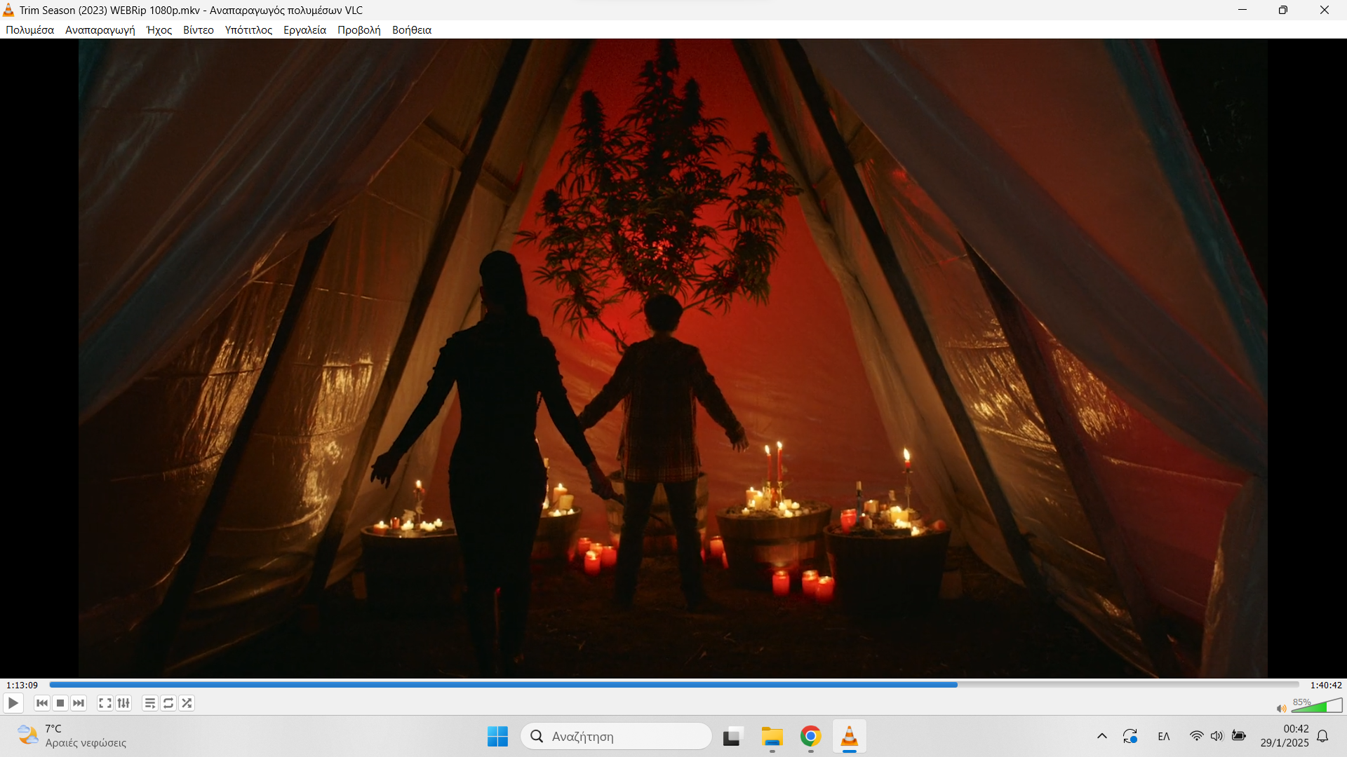Mute audio via speaker icon
The width and height of the screenshot is (1347, 757).
1281,708
